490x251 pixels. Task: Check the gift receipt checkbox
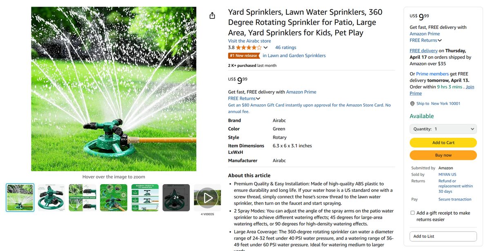tap(412, 212)
